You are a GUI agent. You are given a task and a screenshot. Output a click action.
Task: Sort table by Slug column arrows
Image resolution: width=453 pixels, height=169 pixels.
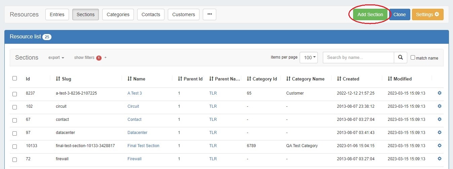pyautogui.click(x=58, y=79)
